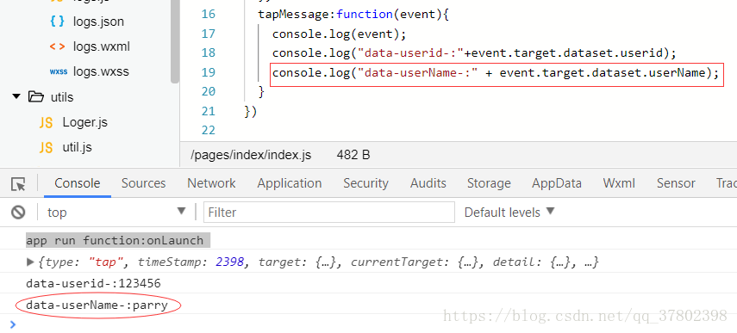Screen dimensions: 737x333
Task: Click the logs.wxml angle-bracket file icon
Action: [58, 47]
